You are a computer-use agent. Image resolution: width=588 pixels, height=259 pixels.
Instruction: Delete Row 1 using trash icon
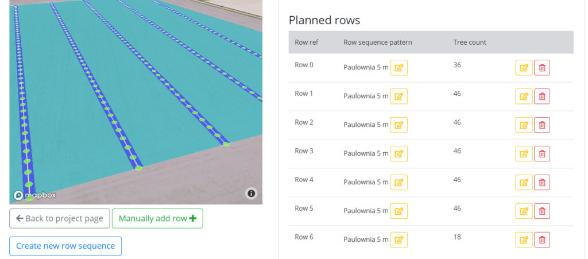542,96
